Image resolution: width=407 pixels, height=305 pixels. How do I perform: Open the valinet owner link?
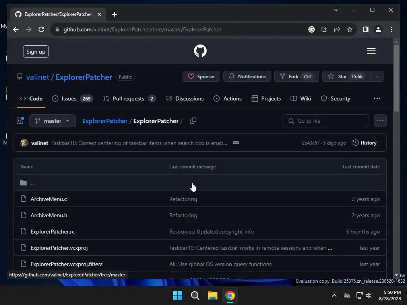point(38,77)
